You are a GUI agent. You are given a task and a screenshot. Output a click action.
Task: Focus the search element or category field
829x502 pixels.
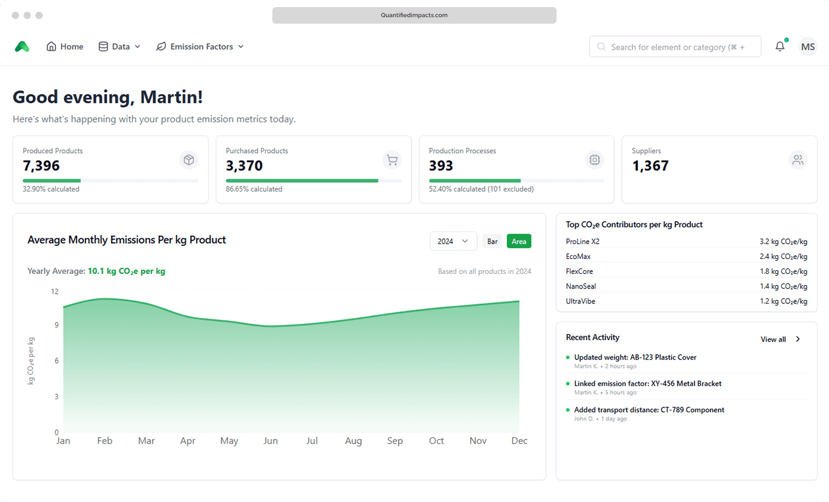tap(675, 47)
